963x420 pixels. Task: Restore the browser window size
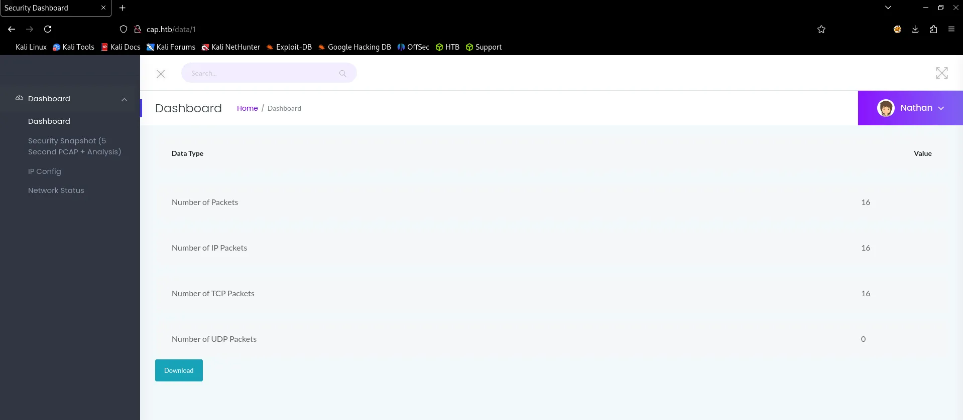coord(940,8)
